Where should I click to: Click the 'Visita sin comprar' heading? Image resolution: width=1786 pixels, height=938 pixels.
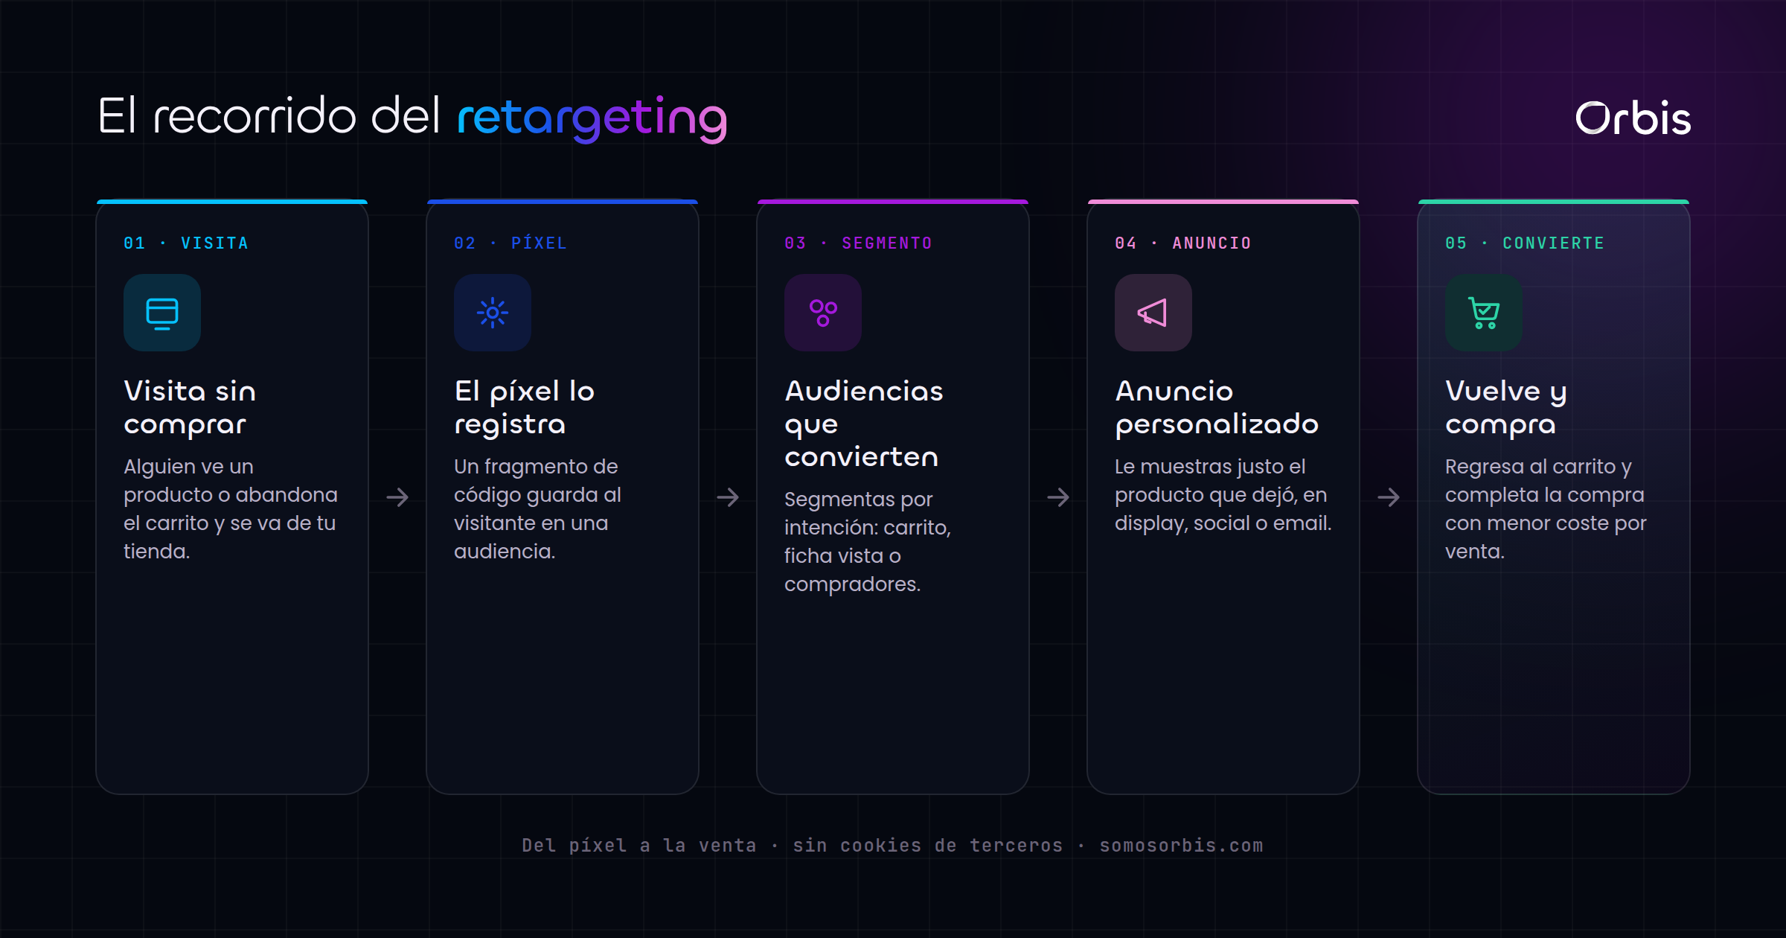190,407
